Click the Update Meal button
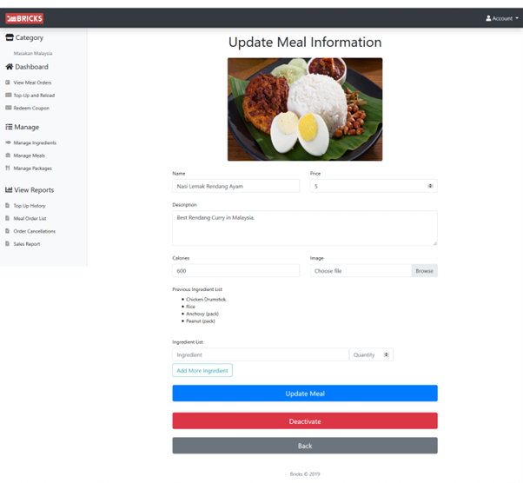Image resolution: width=523 pixels, height=483 pixels. point(305,394)
